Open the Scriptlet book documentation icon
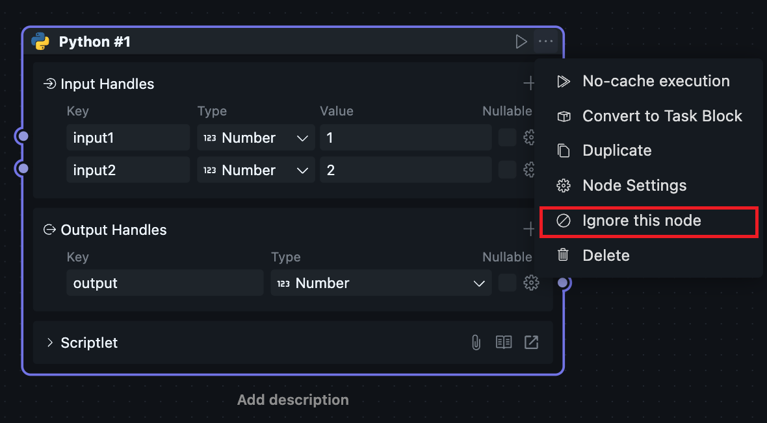The image size is (767, 423). click(504, 343)
